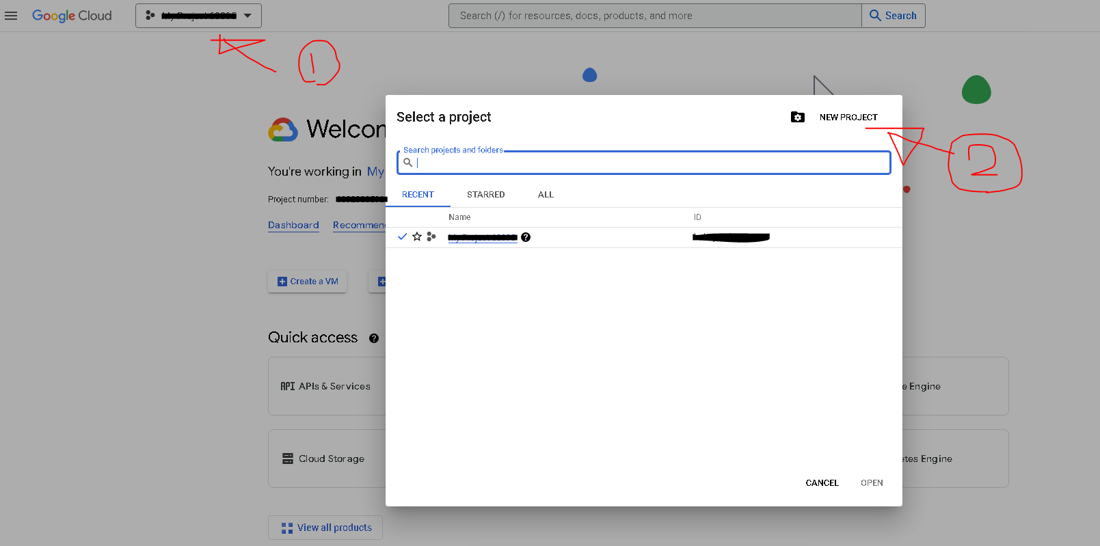
Task: Click the Google Cloud logo
Action: point(72,16)
